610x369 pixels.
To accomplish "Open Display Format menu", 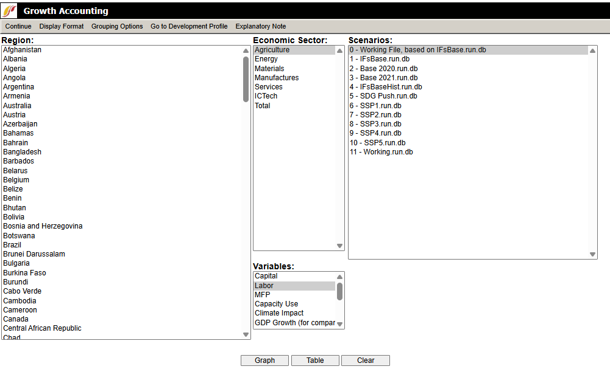I will tap(62, 26).
